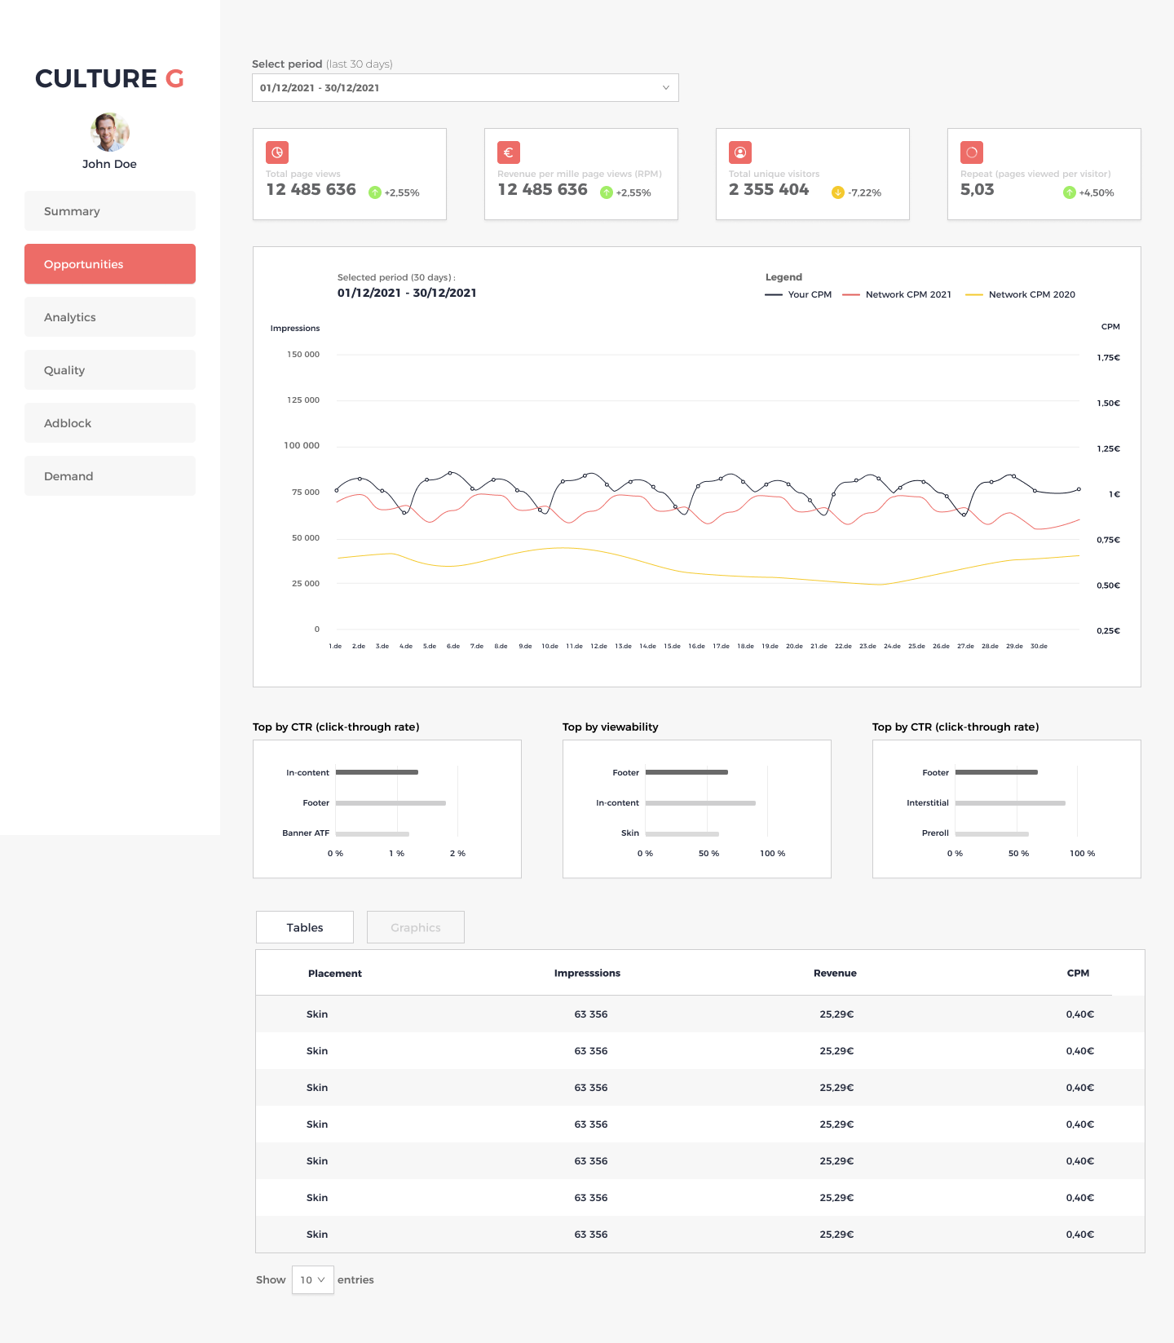Select the Tables tab
Image resolution: width=1174 pixels, height=1343 pixels.
pyautogui.click(x=305, y=927)
